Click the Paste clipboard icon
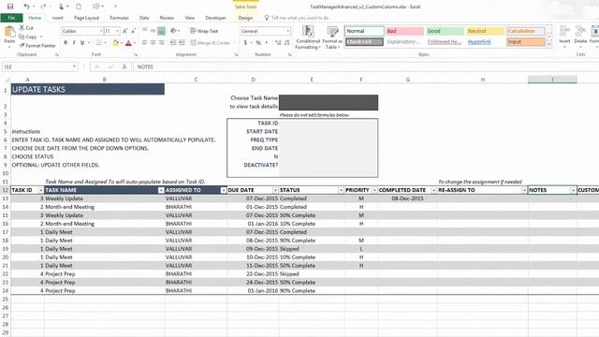Screen dimensions: 599x337 (x=9, y=32)
